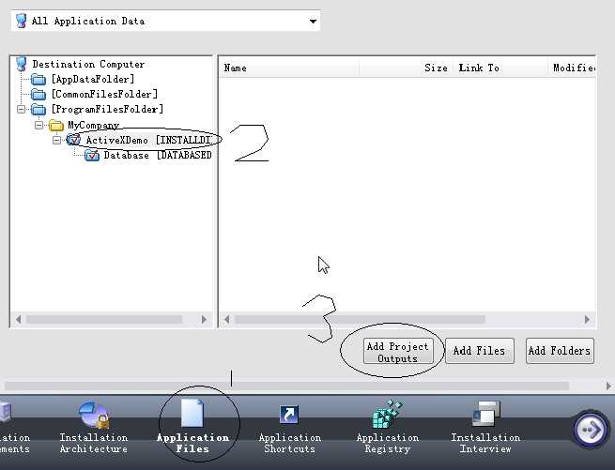Screen dimensions: 615x470
Task: Click the file list horizontal scrollbar thumb
Action: pos(360,320)
